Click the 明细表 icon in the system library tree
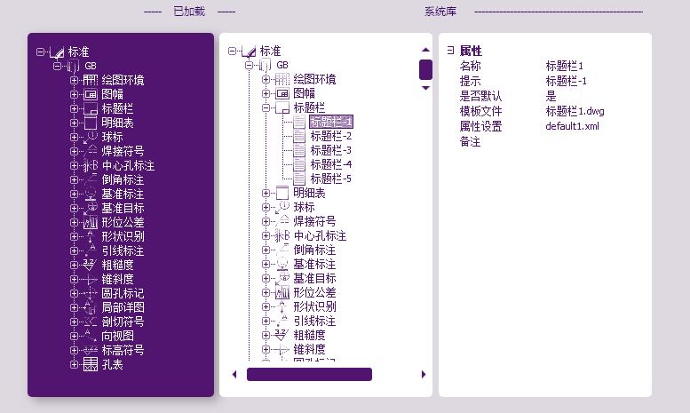 pos(282,193)
